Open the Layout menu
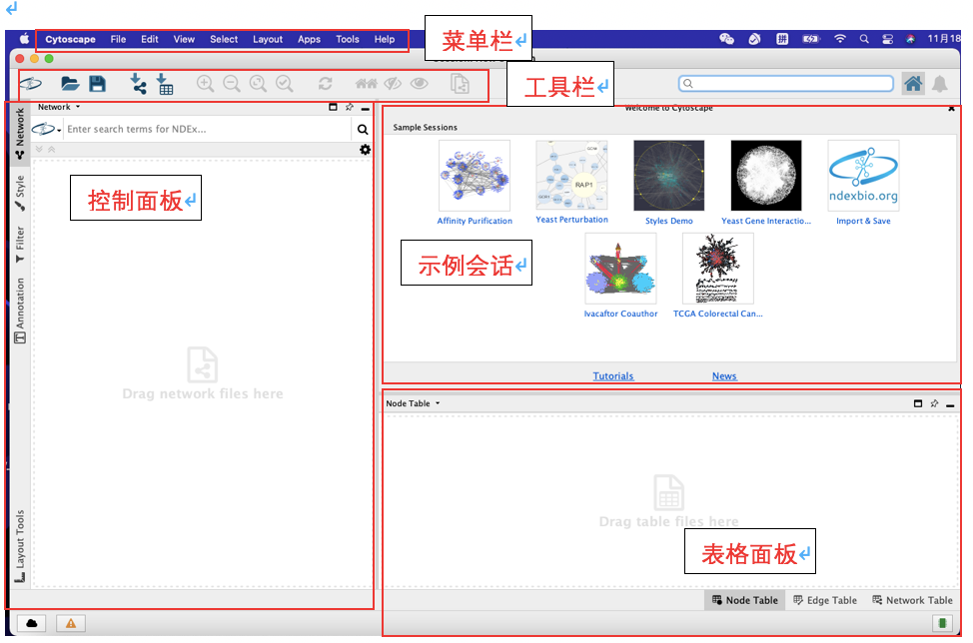The height and width of the screenshot is (643, 973). (268, 39)
